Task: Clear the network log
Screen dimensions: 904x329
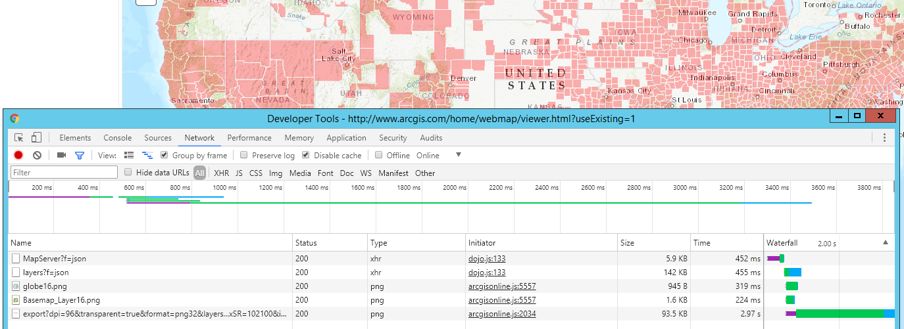Action: 38,156
